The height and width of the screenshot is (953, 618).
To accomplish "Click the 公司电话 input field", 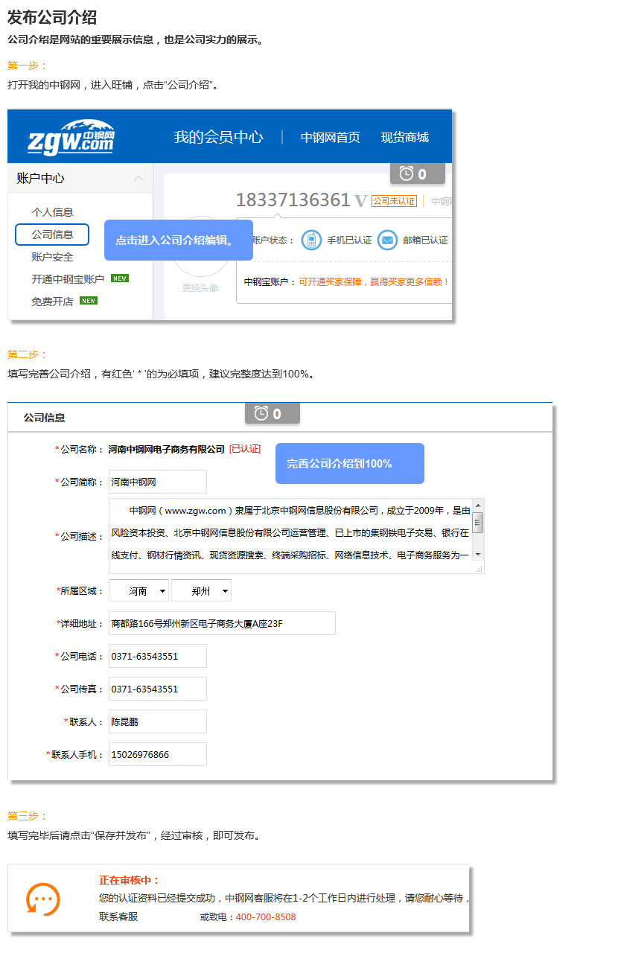I will click(x=158, y=656).
